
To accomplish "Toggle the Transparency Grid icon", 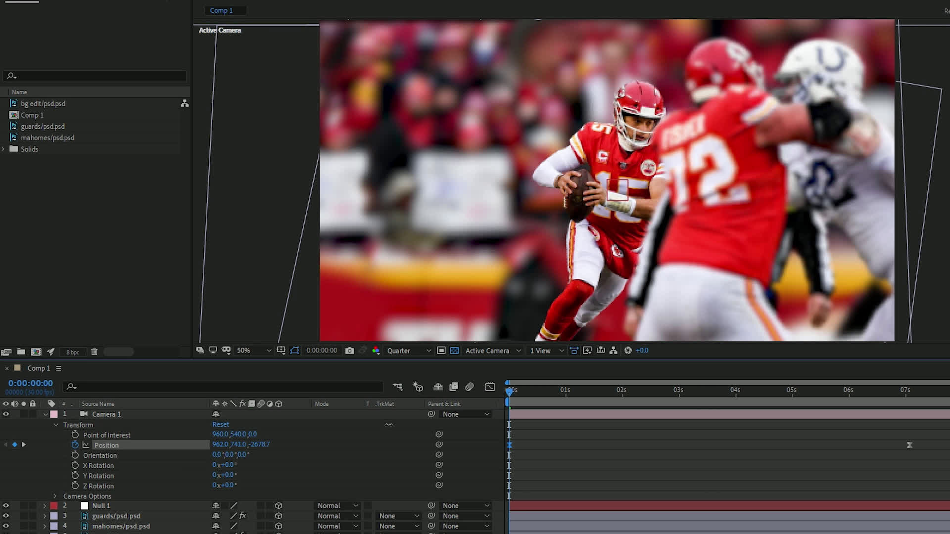I will coord(454,351).
